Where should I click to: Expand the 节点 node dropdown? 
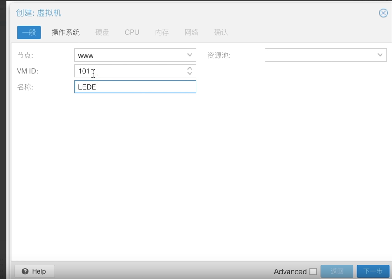[190, 55]
